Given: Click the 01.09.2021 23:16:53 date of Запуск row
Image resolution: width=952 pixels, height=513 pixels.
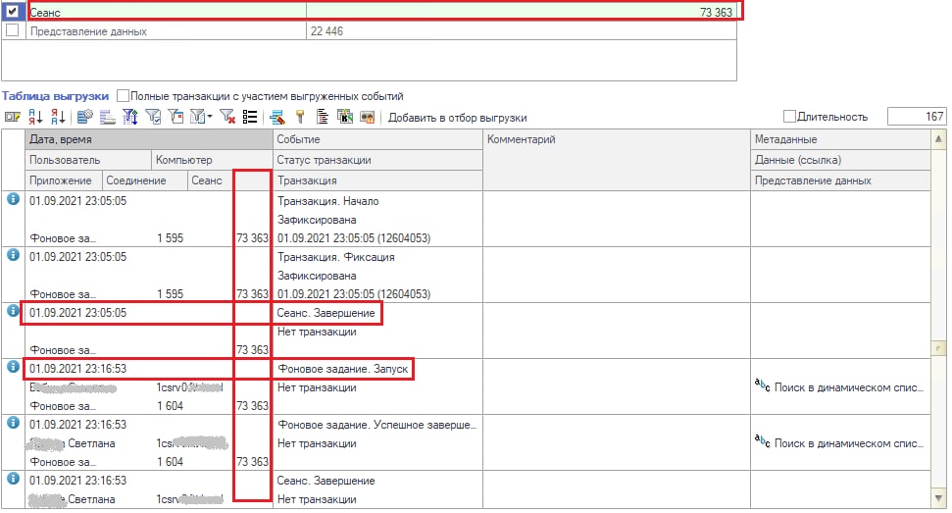Looking at the screenshot, I should pos(77,369).
